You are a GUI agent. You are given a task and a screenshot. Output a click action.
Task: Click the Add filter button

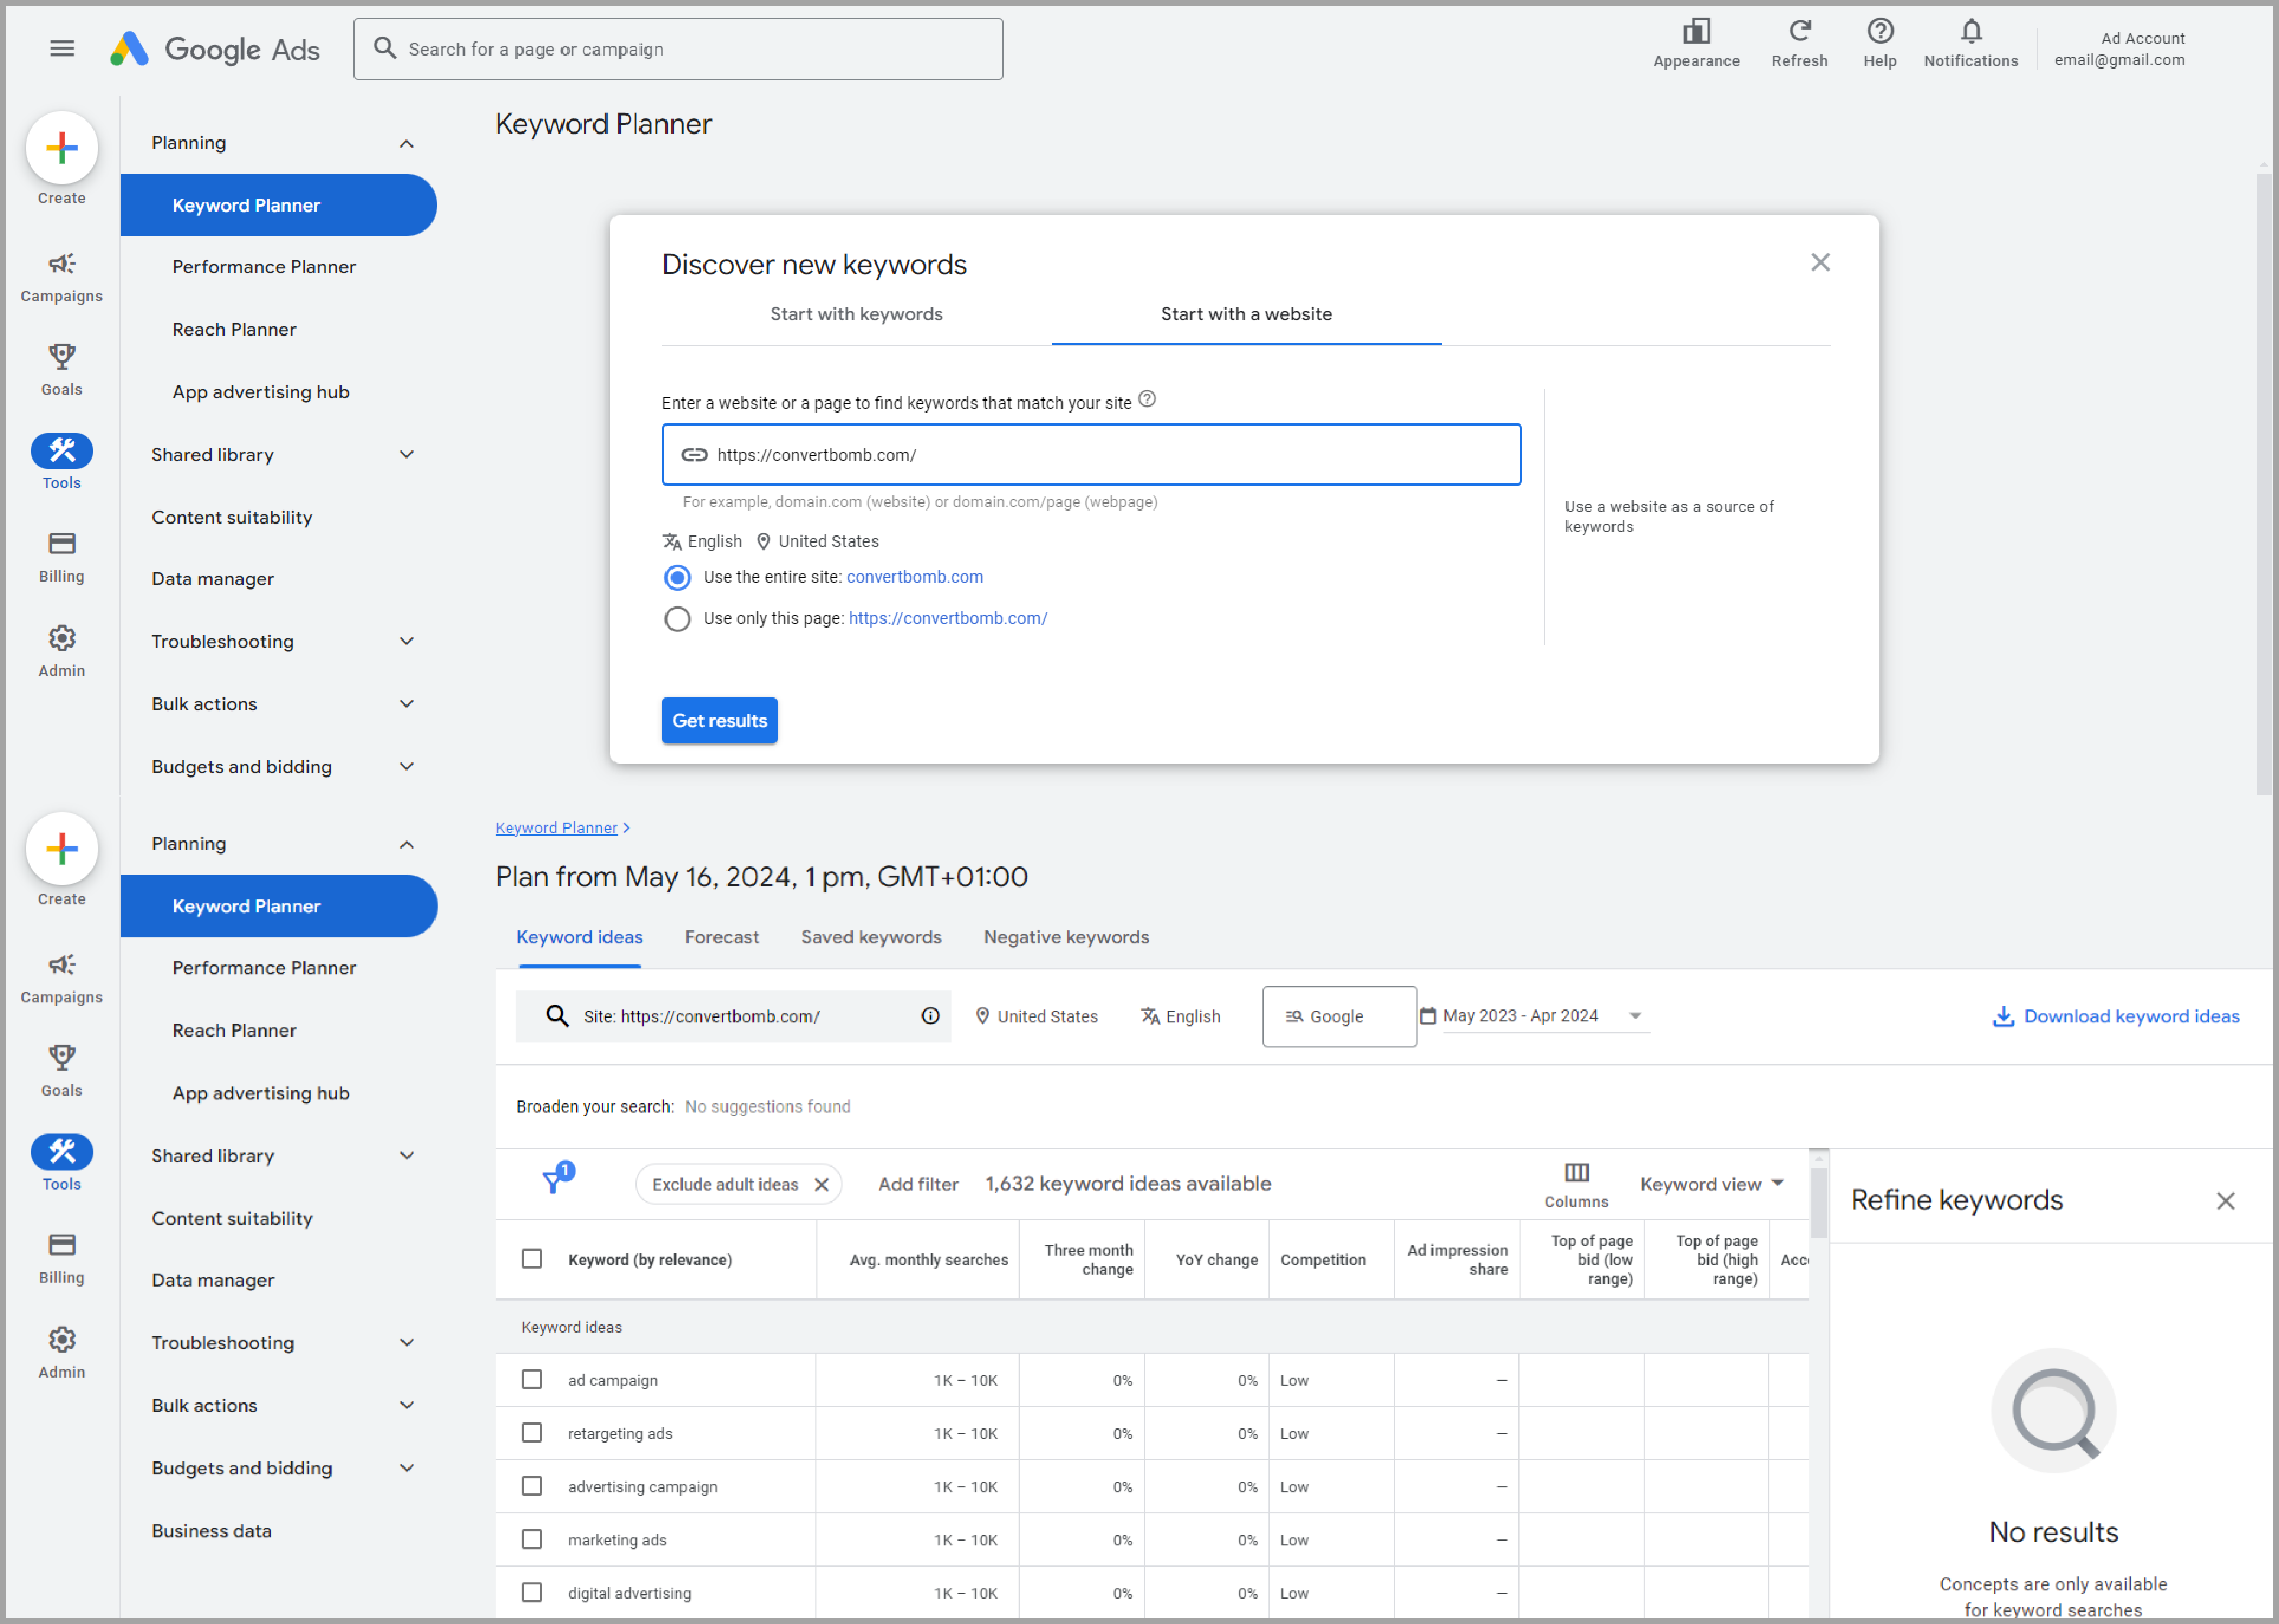[x=918, y=1184]
